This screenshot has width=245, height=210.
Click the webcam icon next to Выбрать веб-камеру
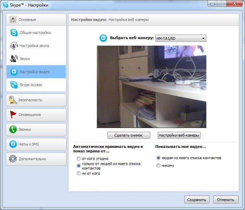point(103,38)
